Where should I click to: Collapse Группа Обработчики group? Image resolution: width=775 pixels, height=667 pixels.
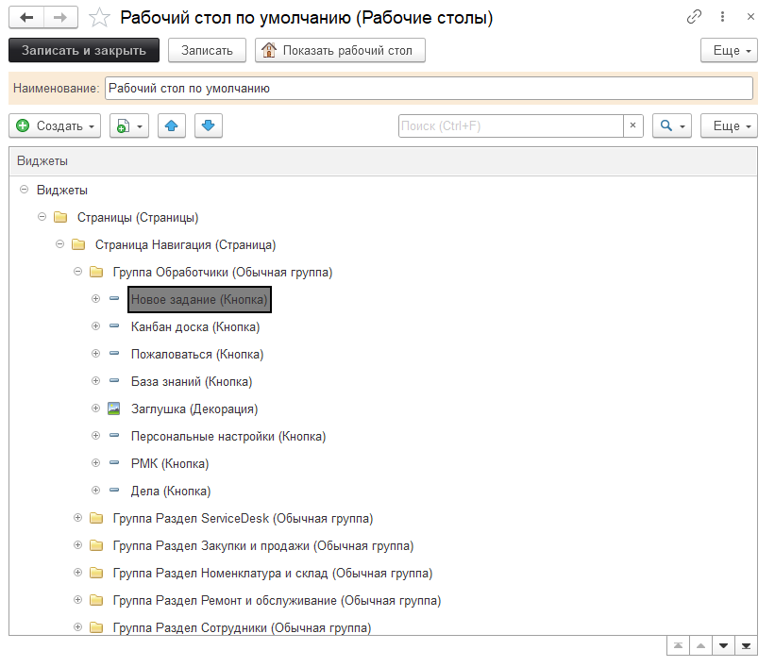78,272
